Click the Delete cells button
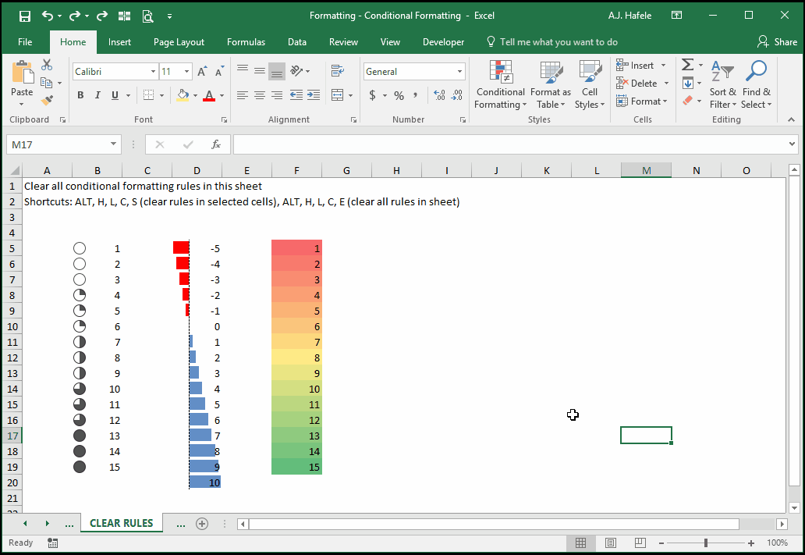805x555 pixels. click(x=643, y=84)
